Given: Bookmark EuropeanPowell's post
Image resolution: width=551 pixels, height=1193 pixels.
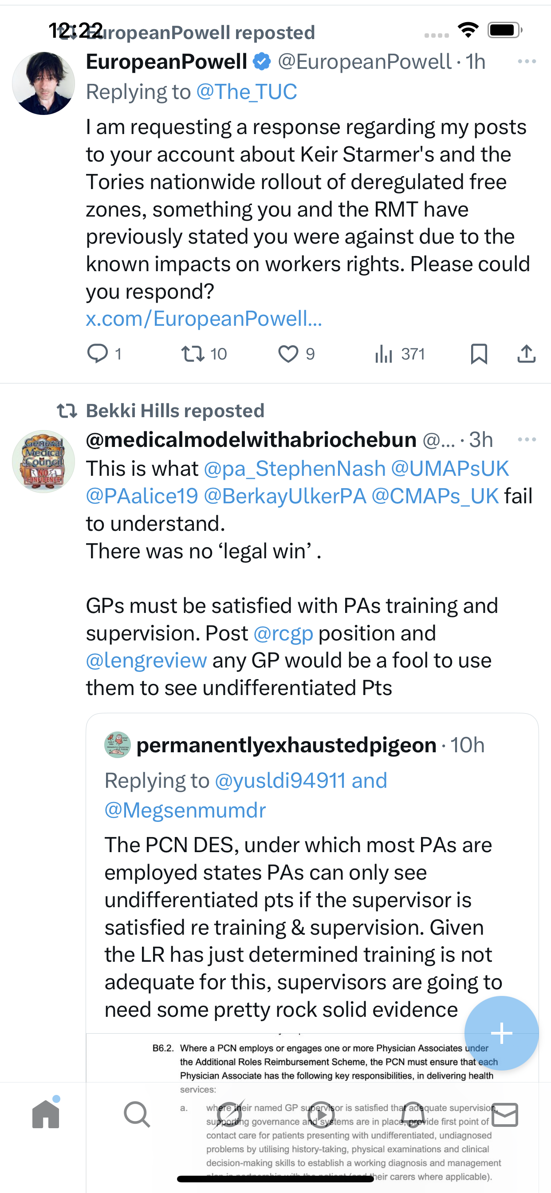Looking at the screenshot, I should click(x=479, y=354).
